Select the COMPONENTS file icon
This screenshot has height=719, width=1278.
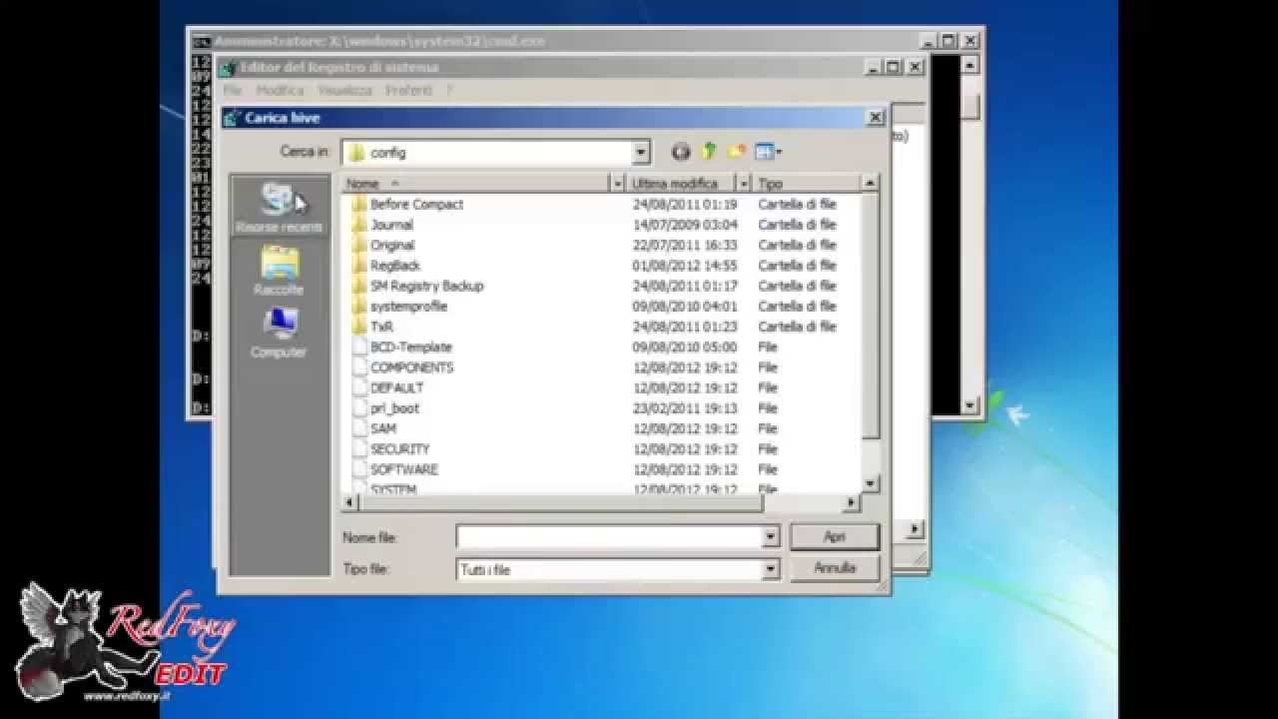pyautogui.click(x=360, y=367)
